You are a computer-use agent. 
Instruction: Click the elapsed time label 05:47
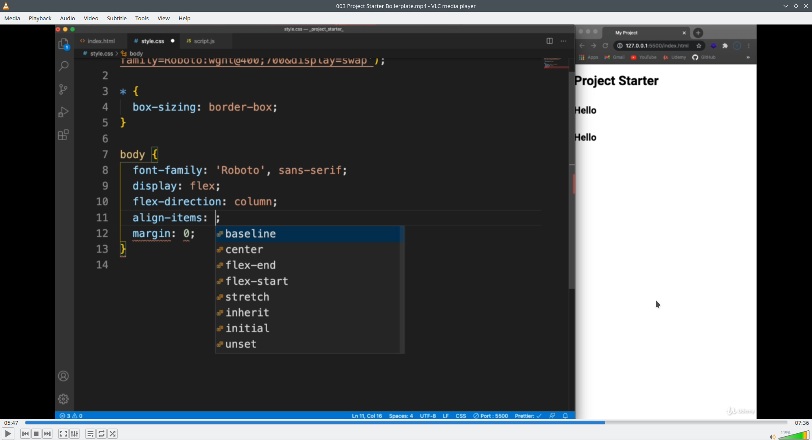pyautogui.click(x=11, y=423)
